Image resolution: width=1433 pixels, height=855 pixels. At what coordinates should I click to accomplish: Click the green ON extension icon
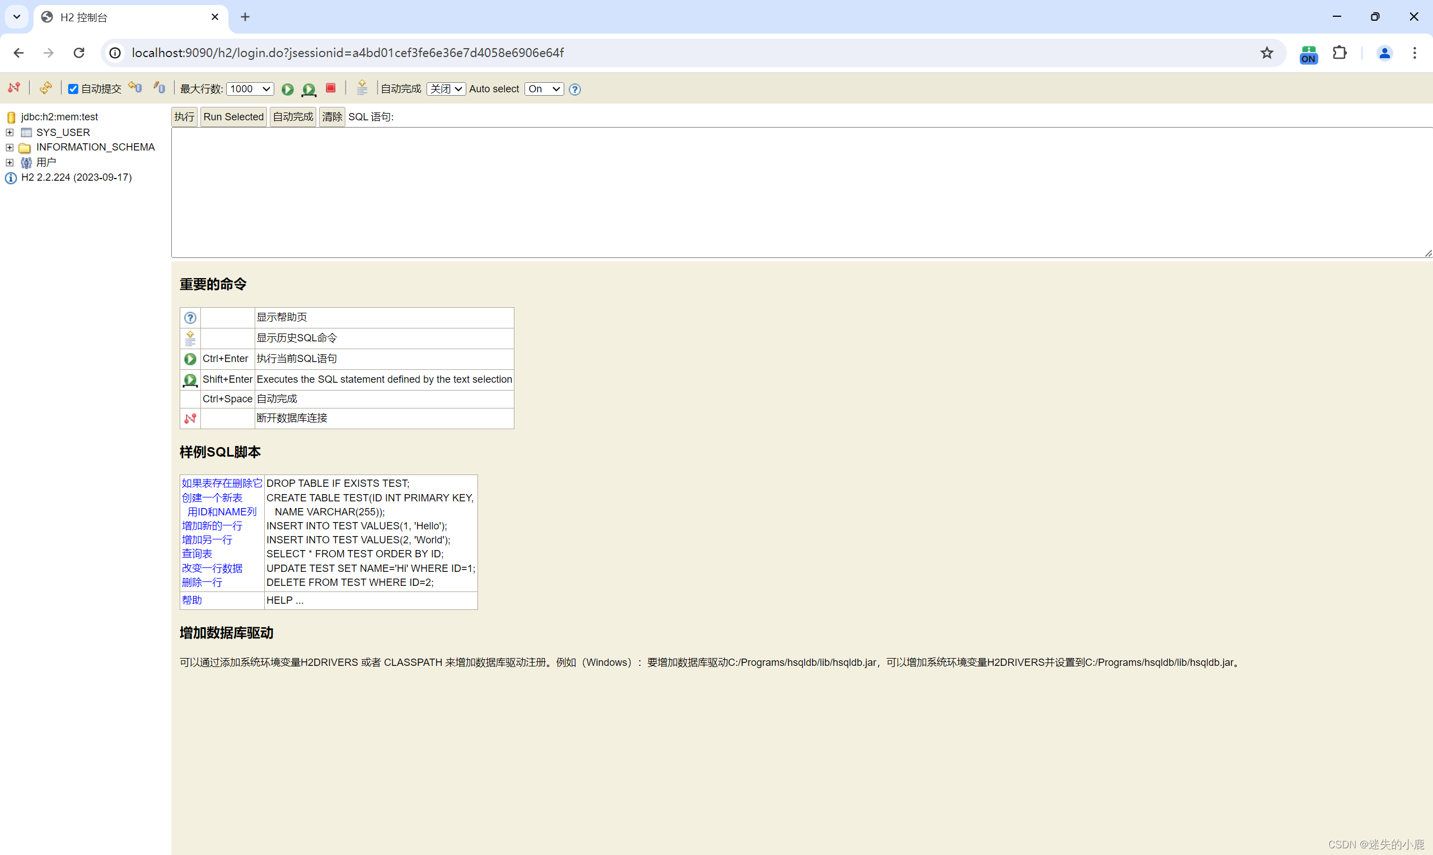(1309, 54)
